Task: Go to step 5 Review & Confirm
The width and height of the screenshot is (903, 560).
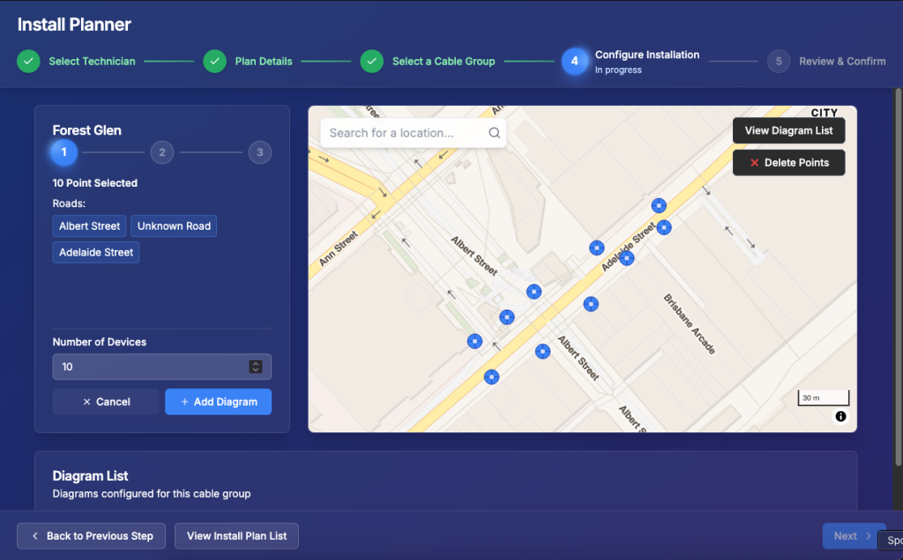Action: tap(778, 62)
